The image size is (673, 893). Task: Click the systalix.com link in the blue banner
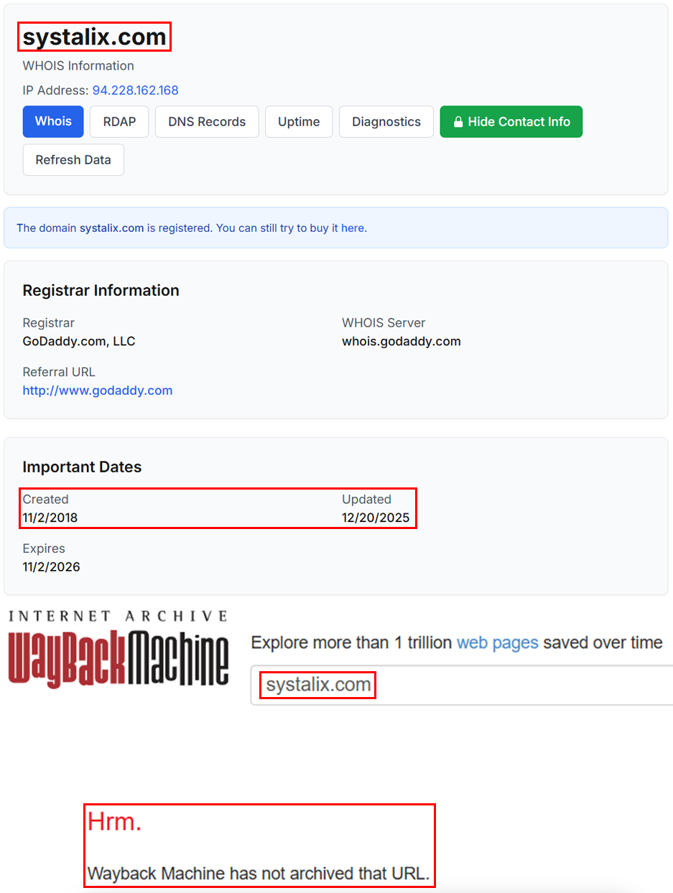(x=111, y=228)
